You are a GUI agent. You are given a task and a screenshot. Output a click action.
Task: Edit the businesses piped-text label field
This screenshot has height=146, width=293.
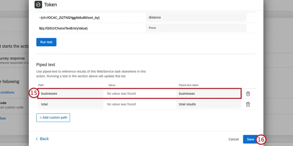point(208,93)
